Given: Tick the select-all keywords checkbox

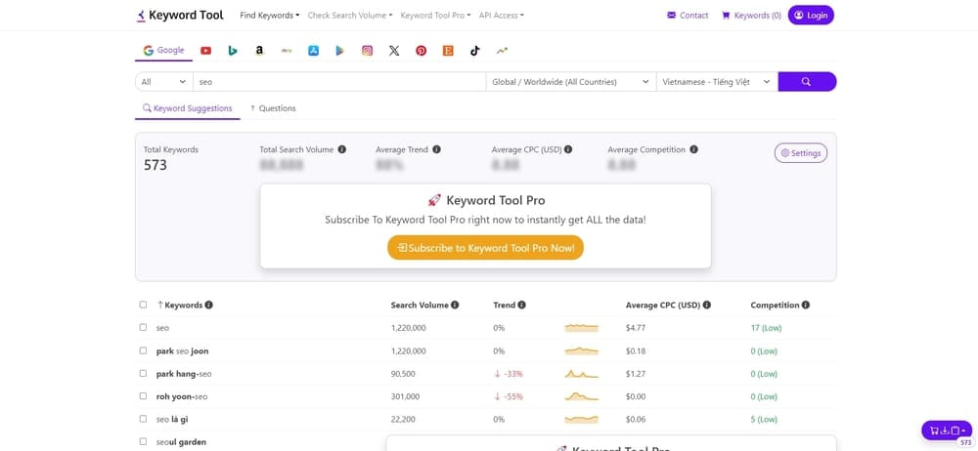Looking at the screenshot, I should [x=144, y=305].
